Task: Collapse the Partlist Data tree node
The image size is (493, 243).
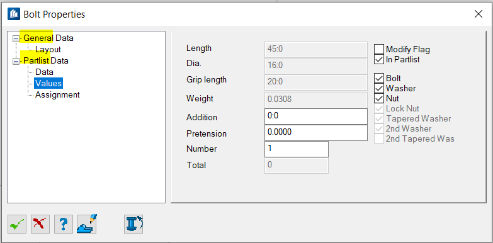Action: coord(15,61)
